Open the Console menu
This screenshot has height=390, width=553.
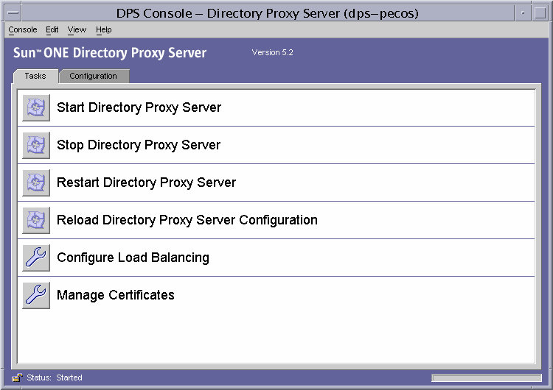coord(23,30)
